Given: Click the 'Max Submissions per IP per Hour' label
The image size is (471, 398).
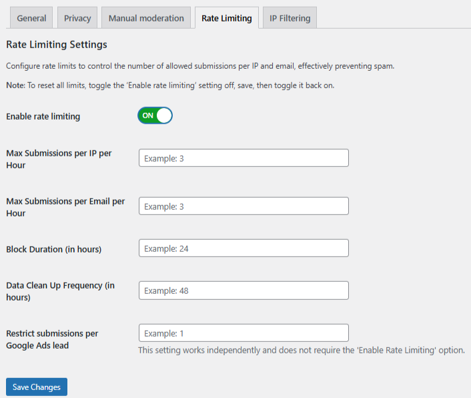Looking at the screenshot, I should [x=59, y=159].
